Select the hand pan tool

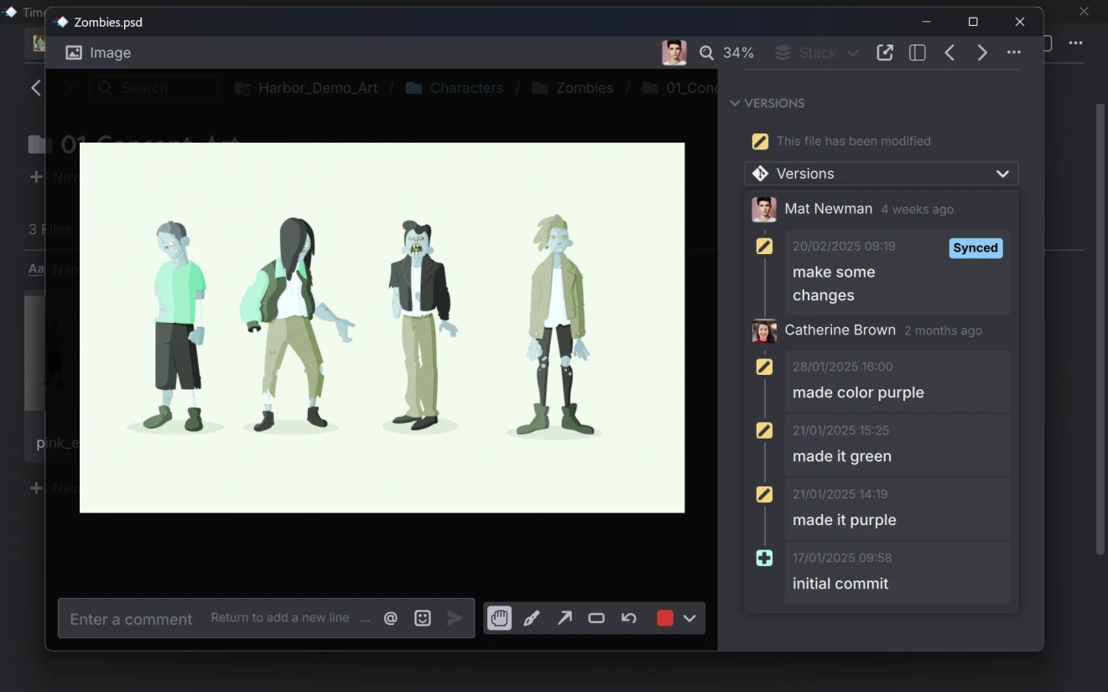[499, 618]
